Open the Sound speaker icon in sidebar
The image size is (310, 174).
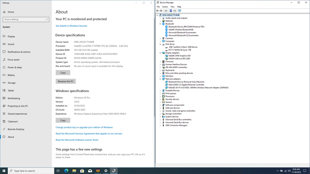(x=4, y=44)
